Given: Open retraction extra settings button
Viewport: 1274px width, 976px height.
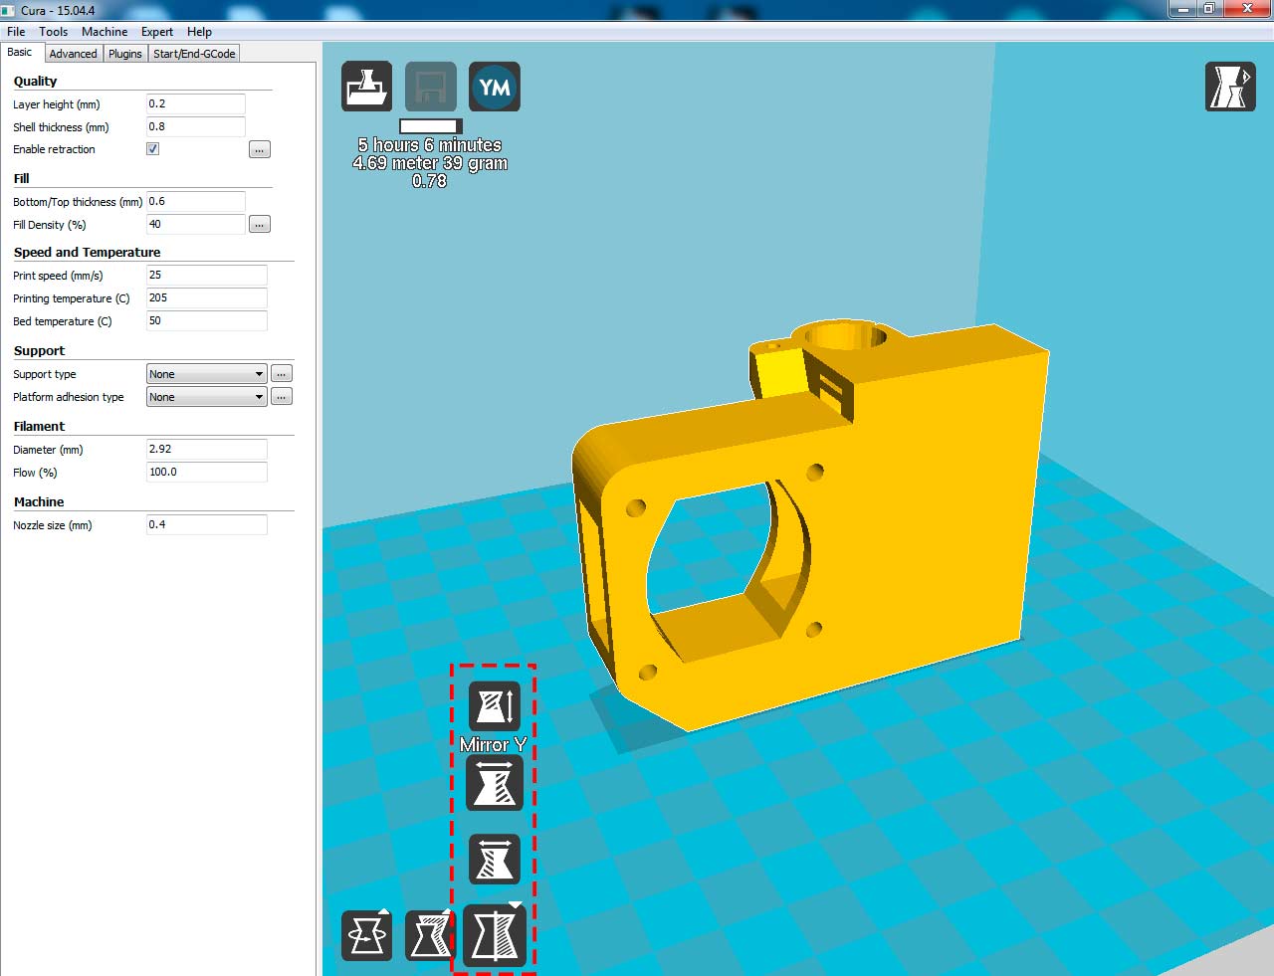Looking at the screenshot, I should pyautogui.click(x=259, y=150).
